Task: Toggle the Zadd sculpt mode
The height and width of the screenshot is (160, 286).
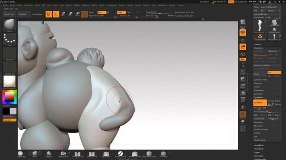Action: click(x=121, y=12)
